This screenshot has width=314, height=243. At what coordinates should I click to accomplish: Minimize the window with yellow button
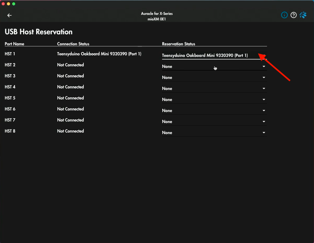[8, 4]
